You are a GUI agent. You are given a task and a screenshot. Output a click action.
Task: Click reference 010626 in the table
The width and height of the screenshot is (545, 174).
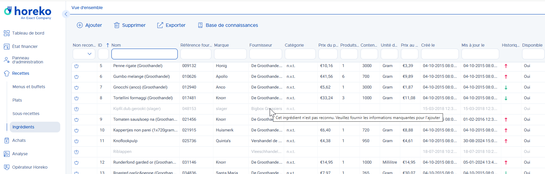189,76
